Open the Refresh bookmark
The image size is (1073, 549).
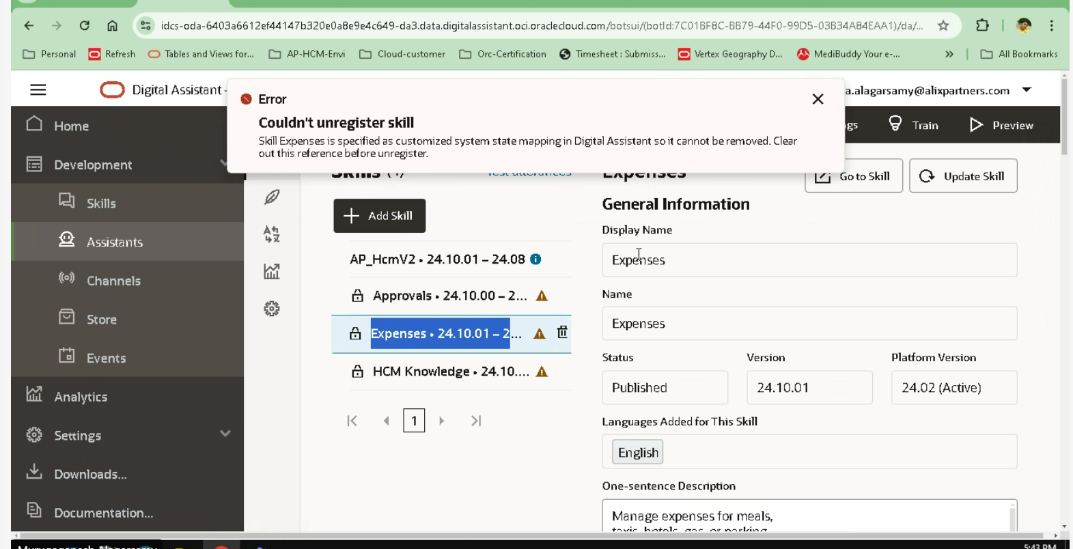click(x=112, y=54)
